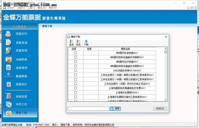Open the 工具(T) menu

(x=31, y=8)
